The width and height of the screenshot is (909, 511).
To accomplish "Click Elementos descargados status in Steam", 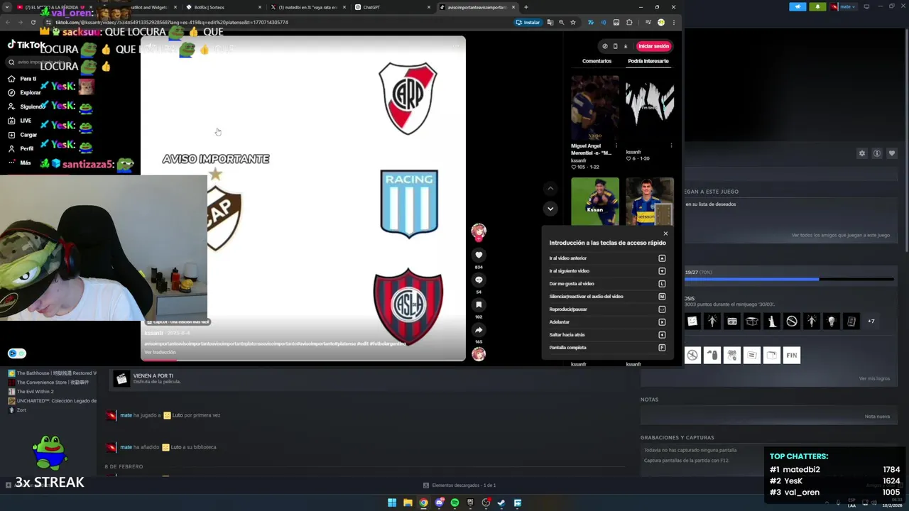I will pyautogui.click(x=459, y=485).
